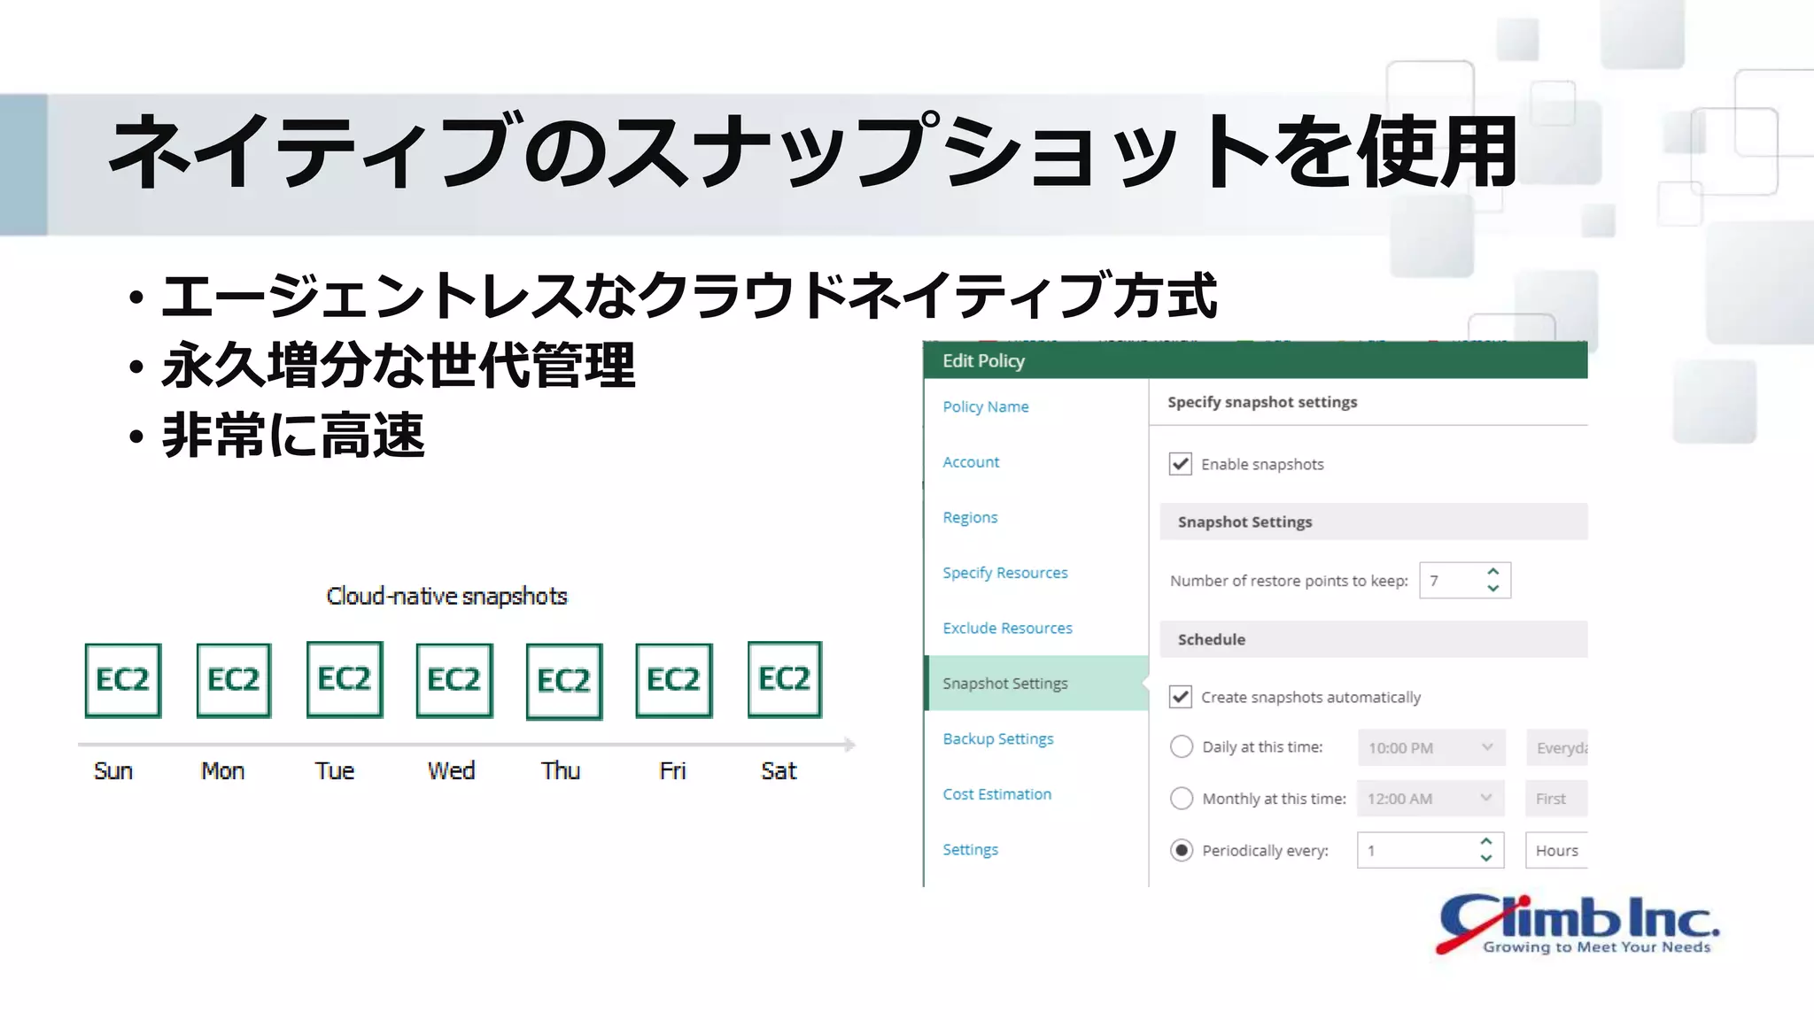Select the Snapshot Settings step
Image resolution: width=1814 pixels, height=1020 pixels.
pyautogui.click(x=1036, y=683)
